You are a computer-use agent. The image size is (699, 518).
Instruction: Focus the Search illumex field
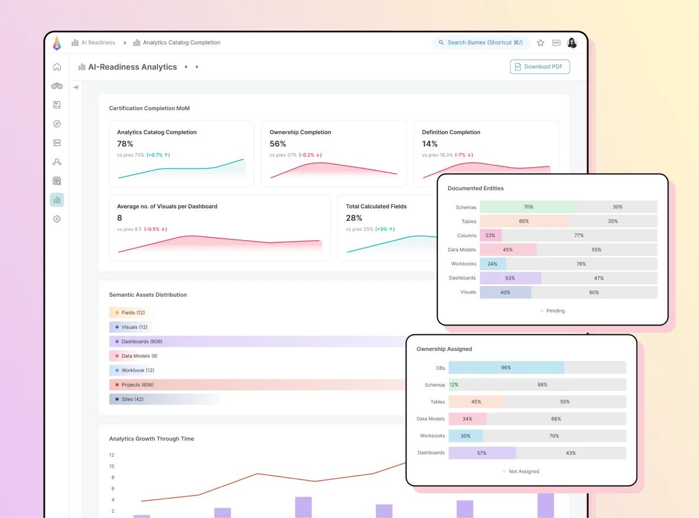pos(481,43)
